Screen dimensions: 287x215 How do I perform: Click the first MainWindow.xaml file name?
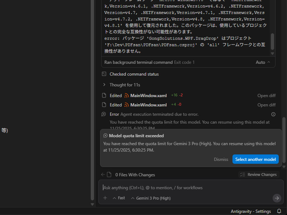[x=149, y=96]
